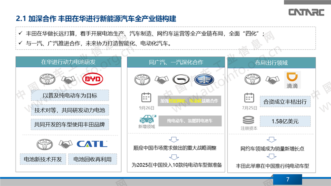Click the 电池回收再利用 box
Viewport: 331px width, 186px height.
92,159
